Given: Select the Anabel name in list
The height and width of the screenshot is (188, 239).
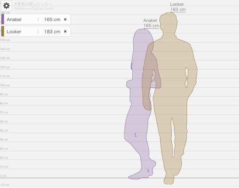Looking at the screenshot, I should point(14,20).
